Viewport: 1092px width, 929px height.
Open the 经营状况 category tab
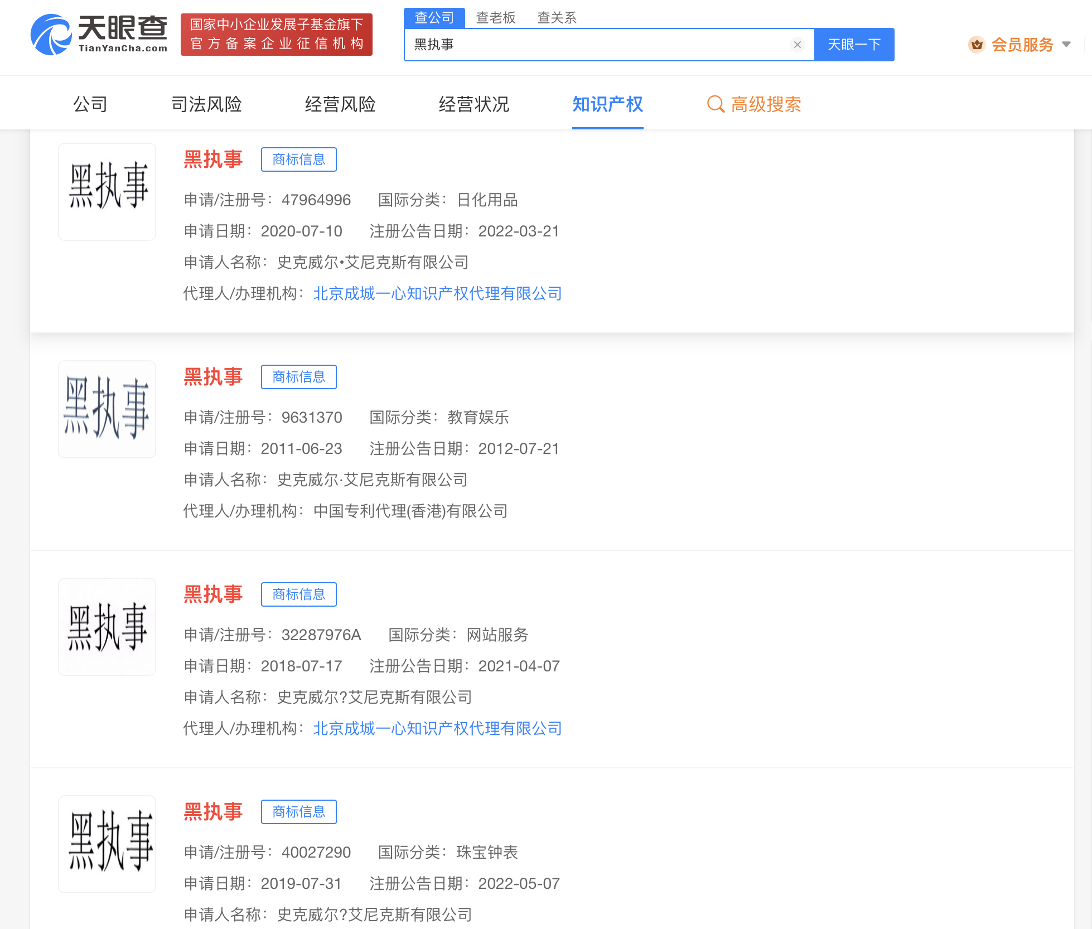474,104
